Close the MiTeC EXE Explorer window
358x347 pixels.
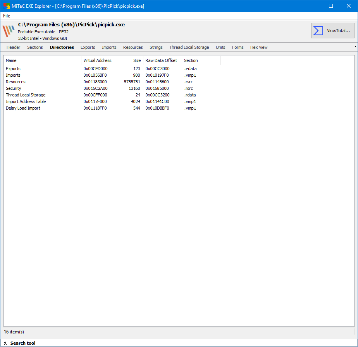click(x=349, y=6)
